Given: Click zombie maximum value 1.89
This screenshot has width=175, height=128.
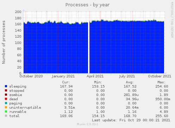Looking at the screenshot, I should [164, 95].
